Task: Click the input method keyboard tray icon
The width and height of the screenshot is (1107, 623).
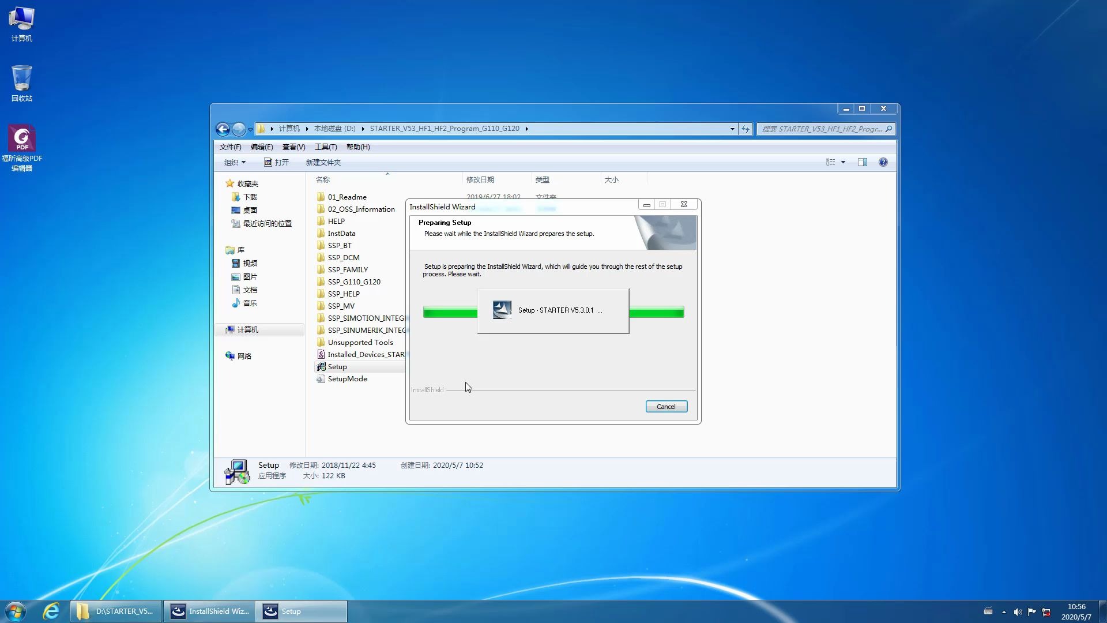Action: [988, 611]
